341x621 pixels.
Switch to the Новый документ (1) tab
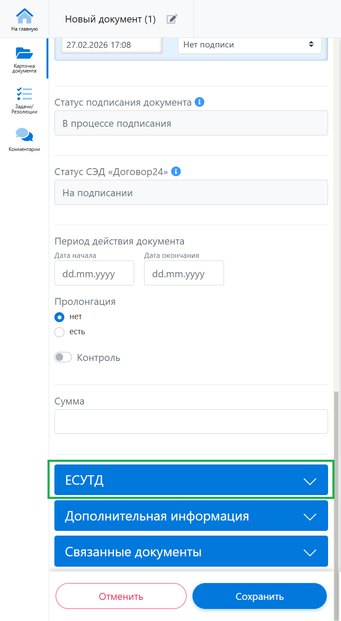(110, 19)
